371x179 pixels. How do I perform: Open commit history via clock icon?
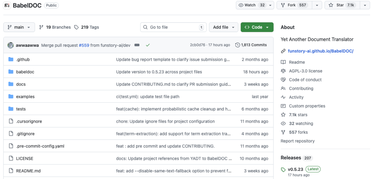click(x=237, y=45)
